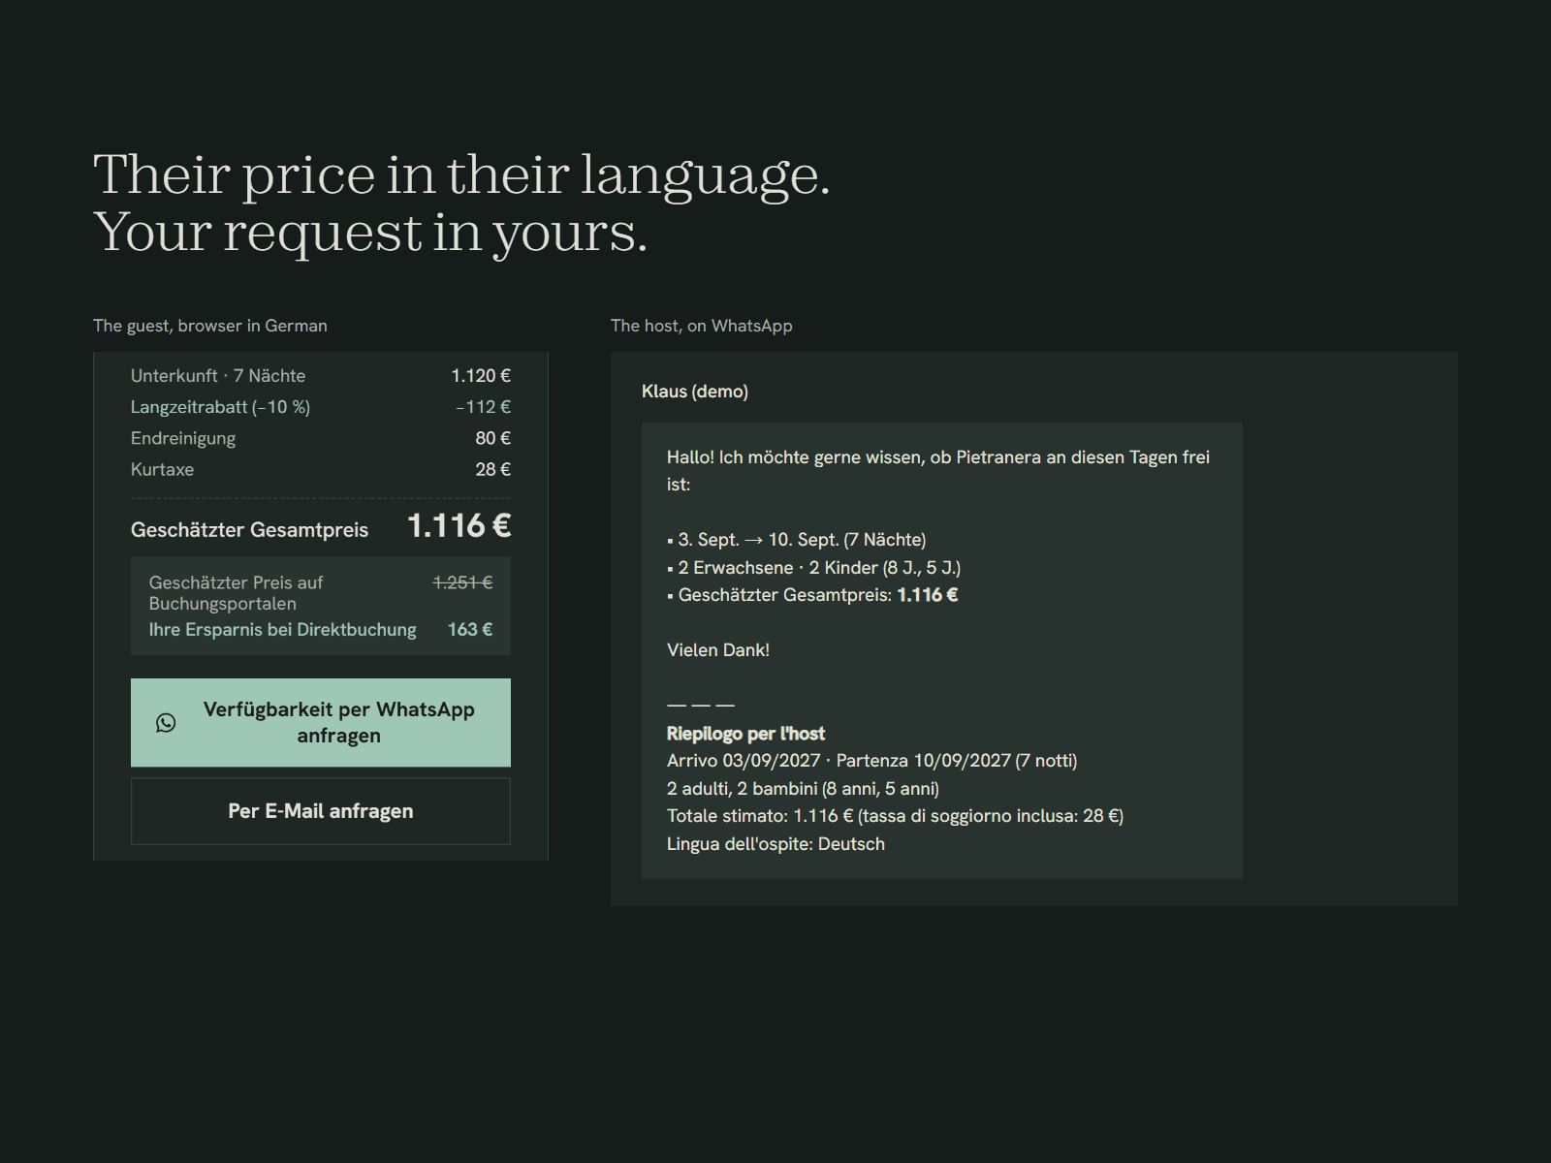This screenshot has width=1551, height=1163.
Task: Click the 'Langzeitrabatt (−10 %)' label
Action: [x=221, y=407]
